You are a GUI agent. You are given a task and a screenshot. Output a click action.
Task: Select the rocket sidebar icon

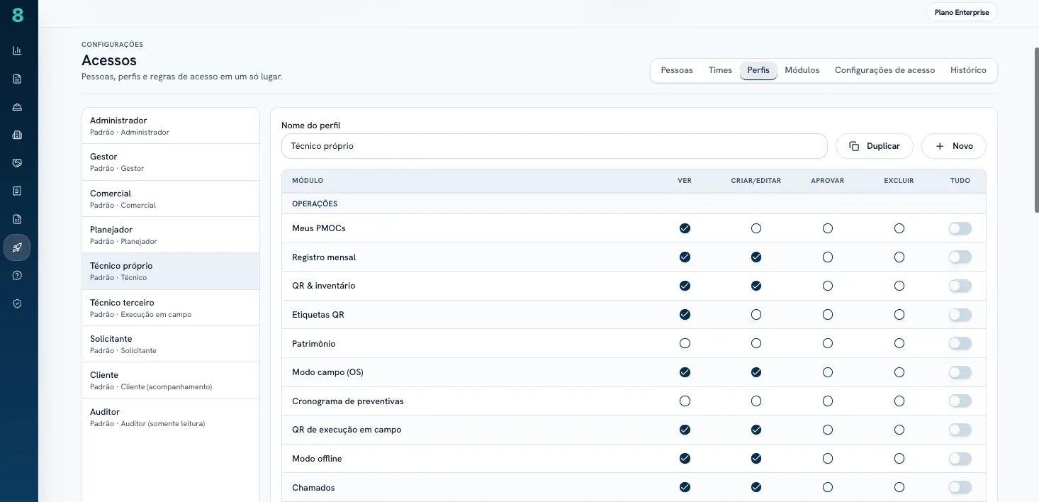(x=17, y=247)
